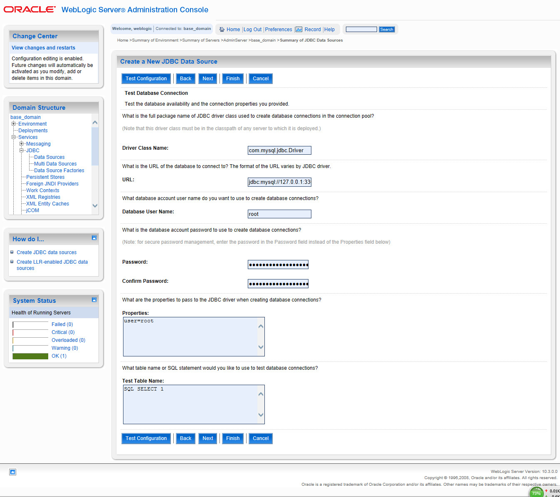Click the bottom Finish button
Screen dimensions: 560x497
(233, 438)
